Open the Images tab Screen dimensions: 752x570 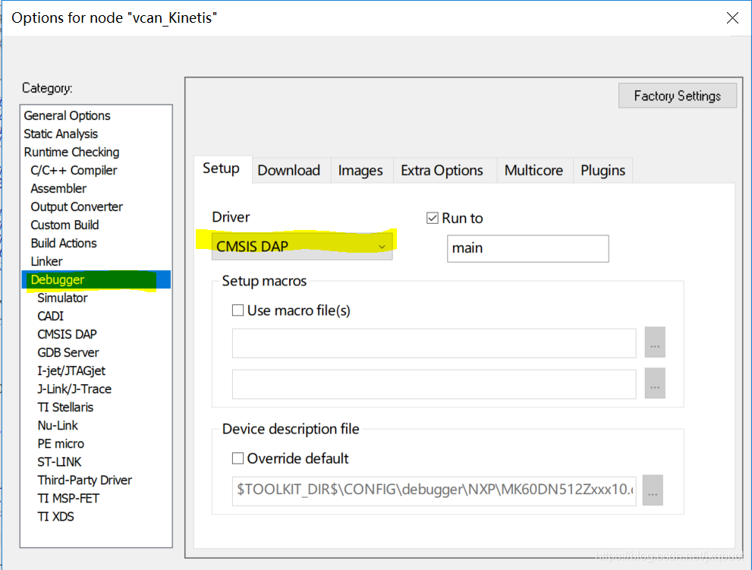click(x=360, y=170)
